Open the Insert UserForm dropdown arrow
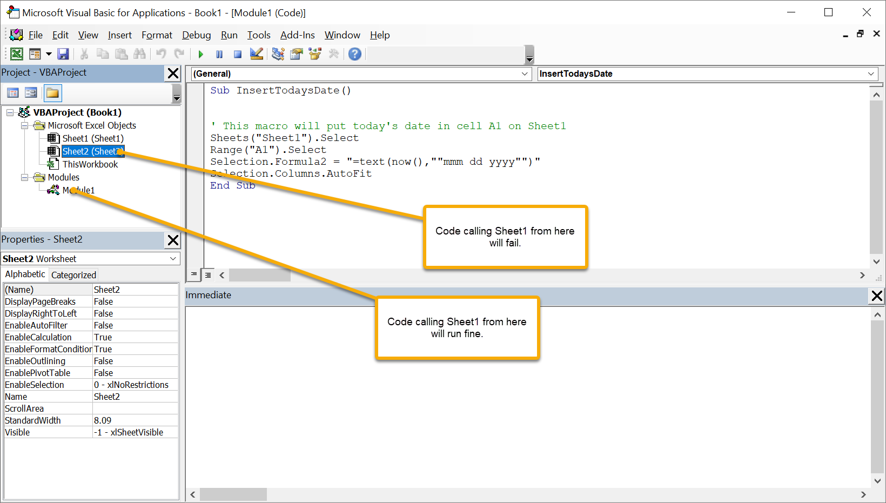886x503 pixels. click(49, 54)
